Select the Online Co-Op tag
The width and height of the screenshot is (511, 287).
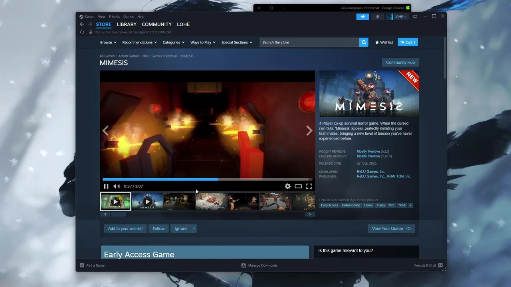351,205
